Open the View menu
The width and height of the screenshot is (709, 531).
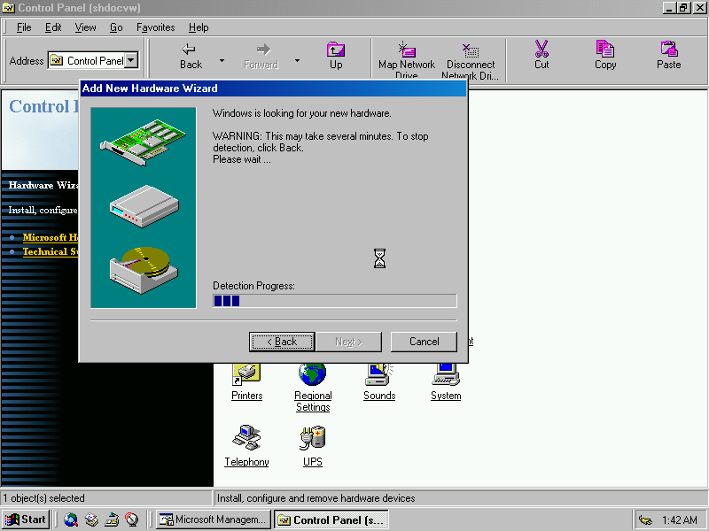pos(85,27)
